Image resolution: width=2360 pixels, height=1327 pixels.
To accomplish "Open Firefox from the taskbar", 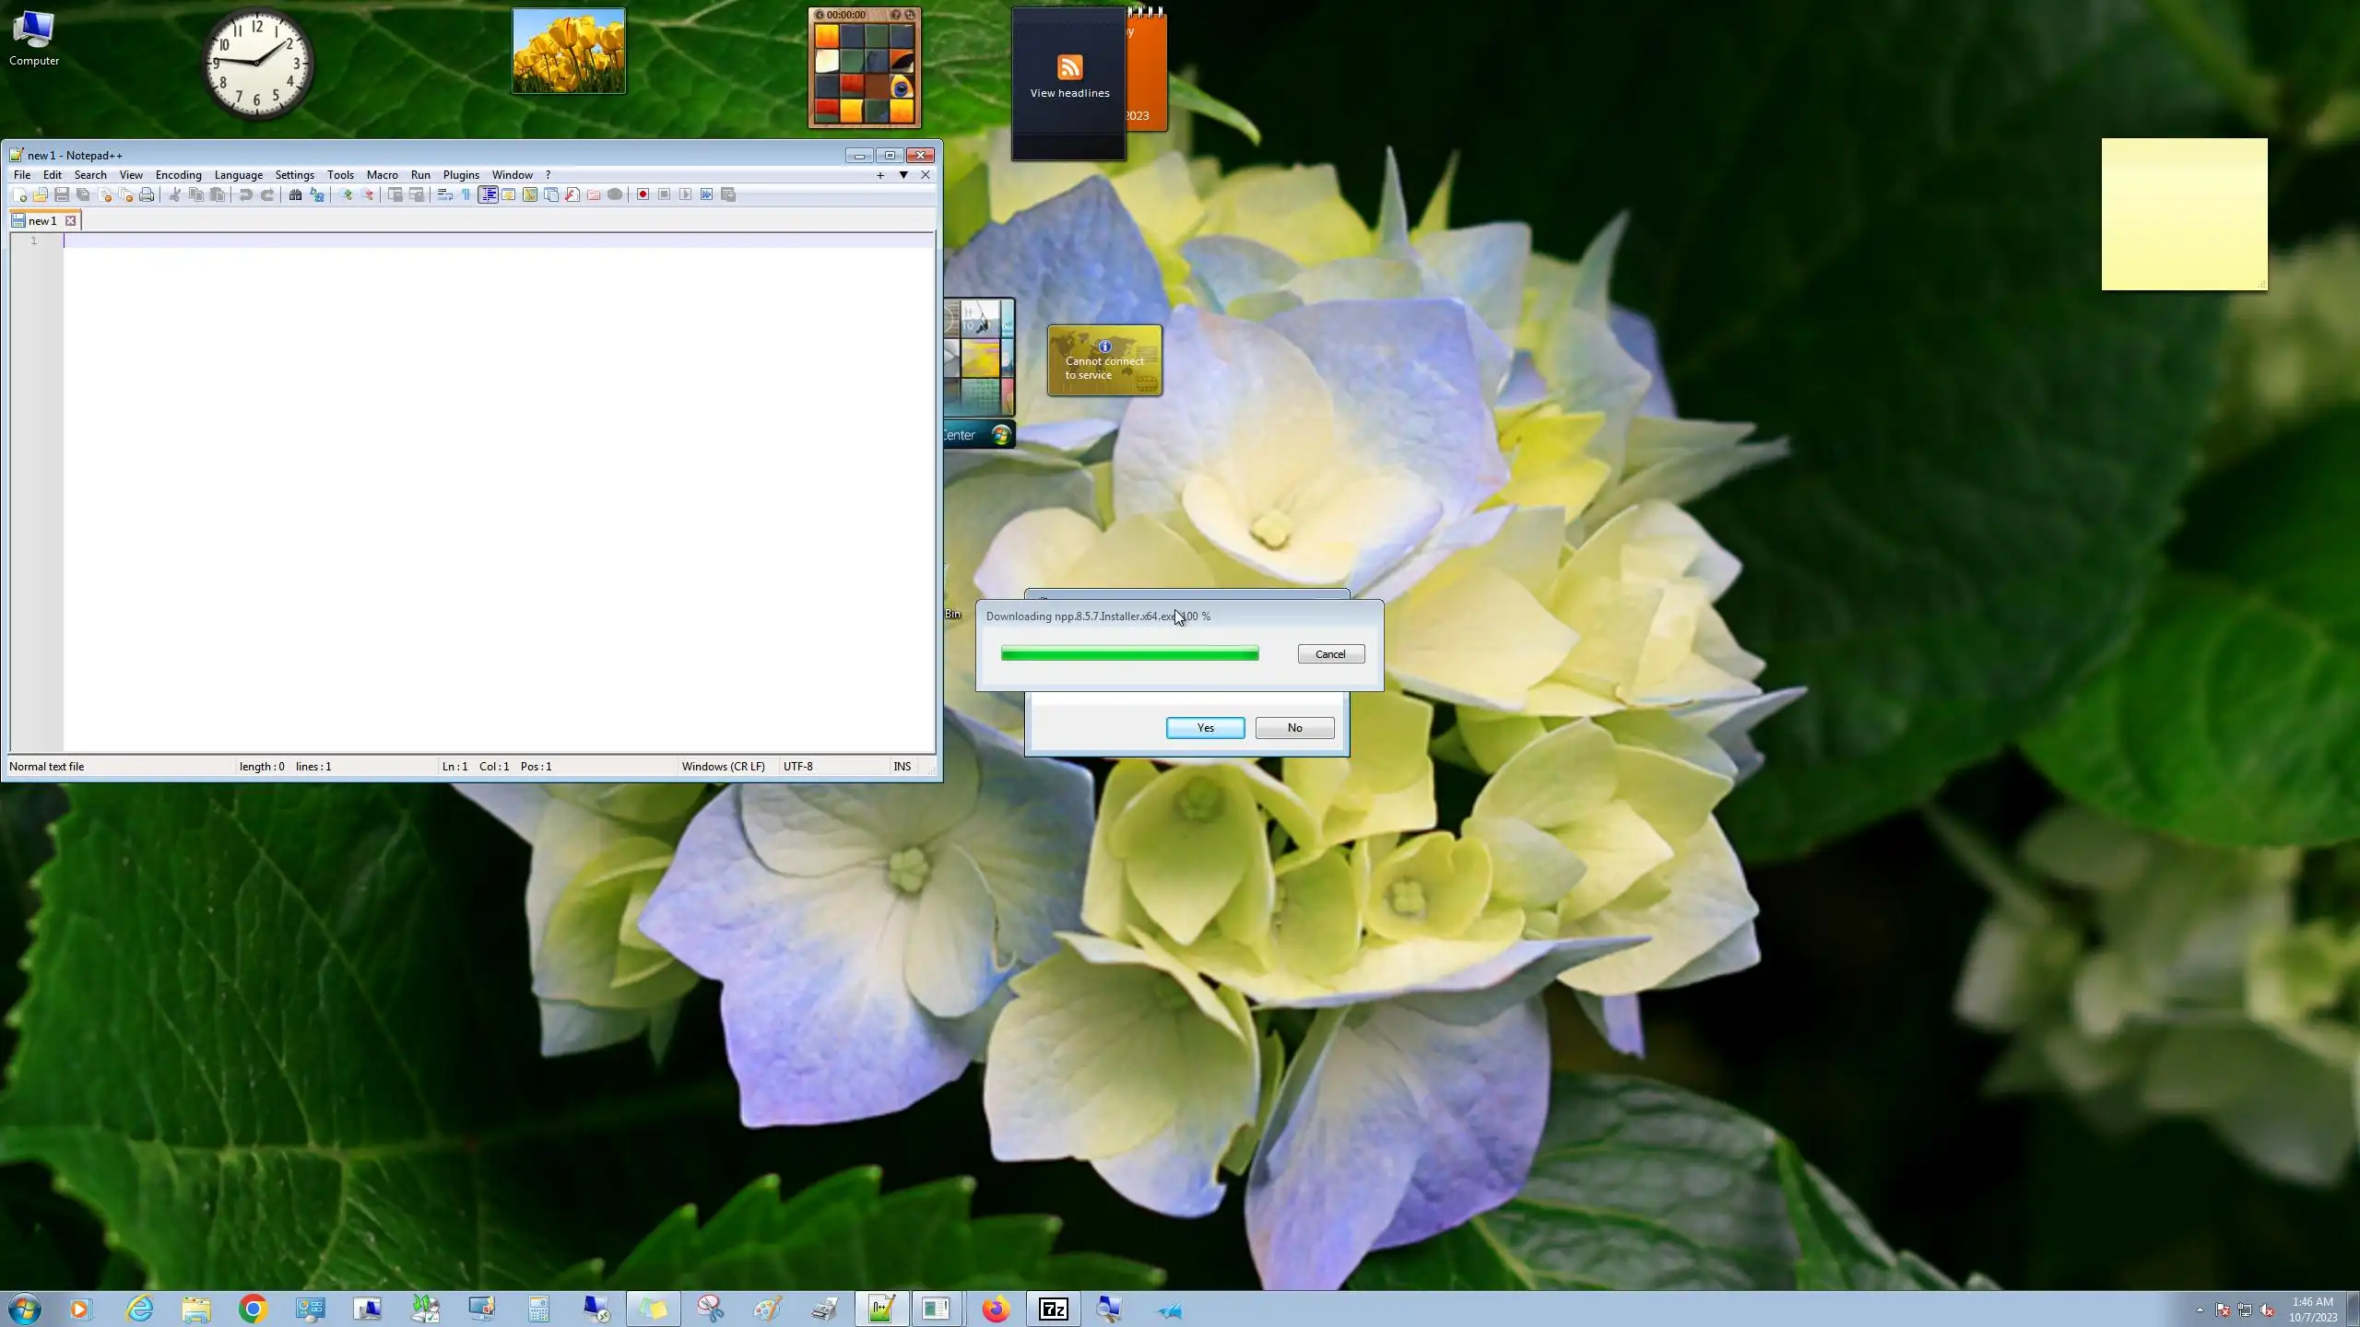I will [x=996, y=1309].
